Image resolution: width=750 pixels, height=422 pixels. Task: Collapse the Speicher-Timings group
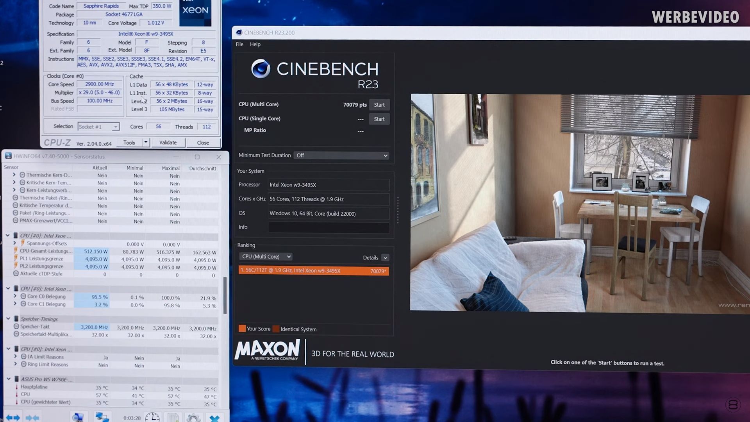tap(8, 318)
